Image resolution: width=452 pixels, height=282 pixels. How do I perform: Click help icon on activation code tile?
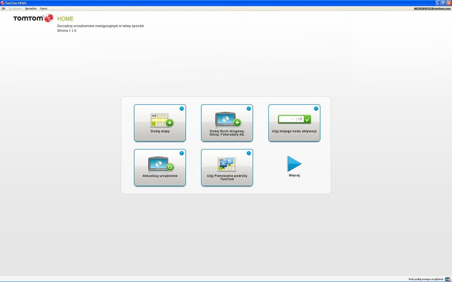click(316, 108)
